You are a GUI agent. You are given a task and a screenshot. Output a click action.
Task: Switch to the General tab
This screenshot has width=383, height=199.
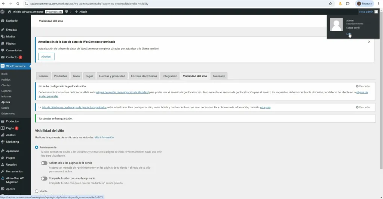pyautogui.click(x=43, y=76)
